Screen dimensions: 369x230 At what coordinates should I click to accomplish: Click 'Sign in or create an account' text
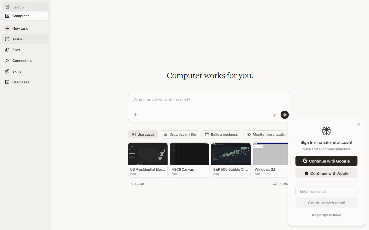[326, 143]
